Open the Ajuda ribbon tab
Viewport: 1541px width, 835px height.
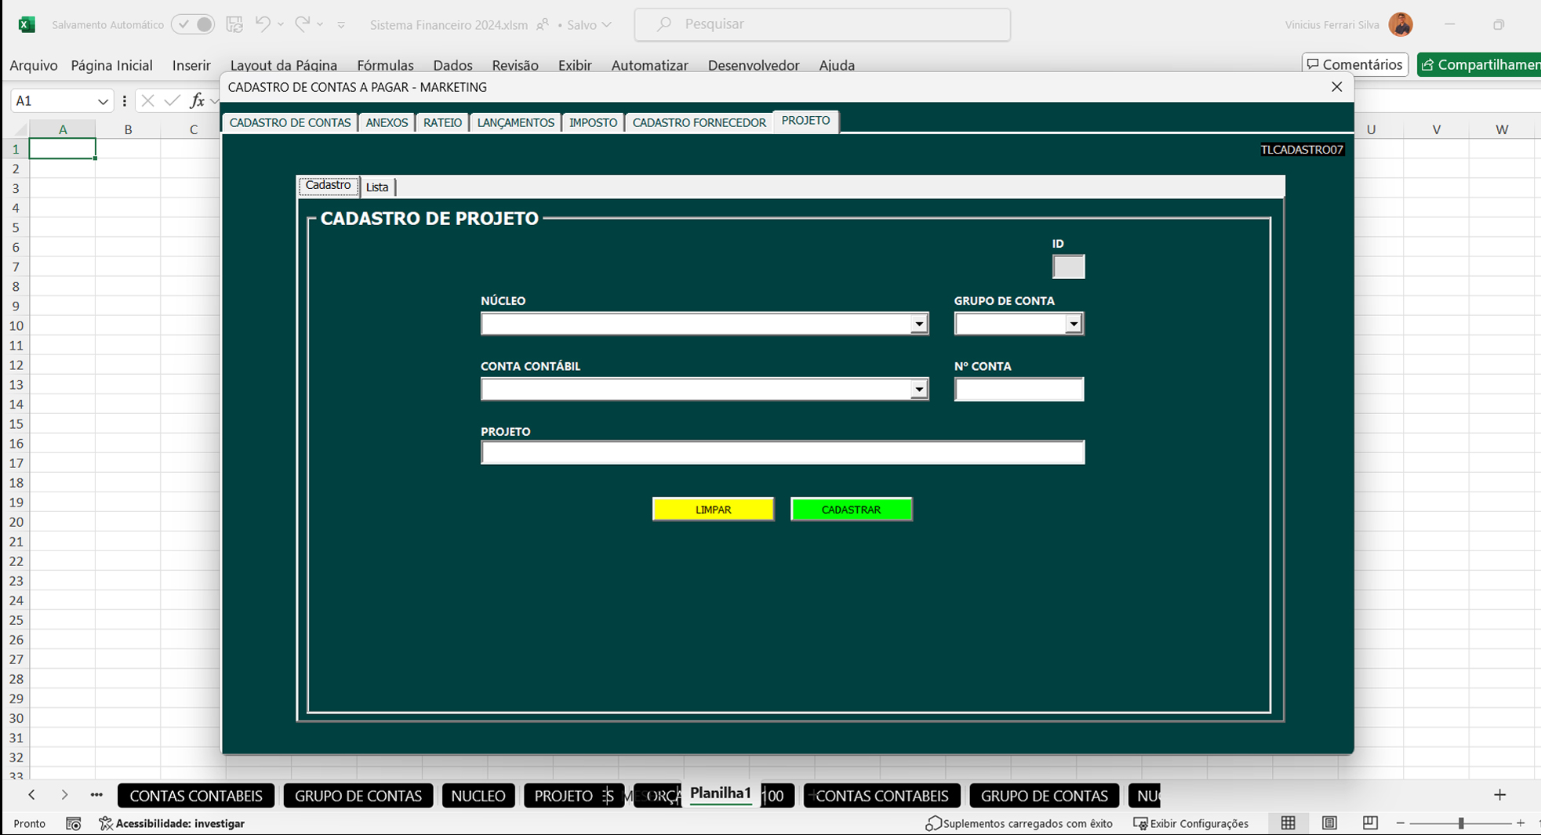837,65
